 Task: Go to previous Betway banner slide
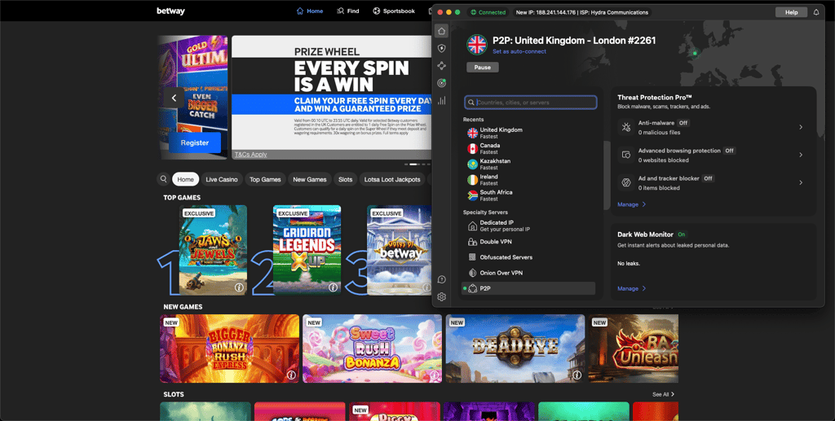(x=174, y=98)
